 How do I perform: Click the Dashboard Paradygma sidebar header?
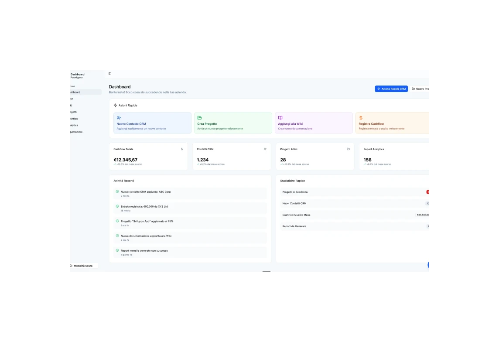(x=77, y=76)
